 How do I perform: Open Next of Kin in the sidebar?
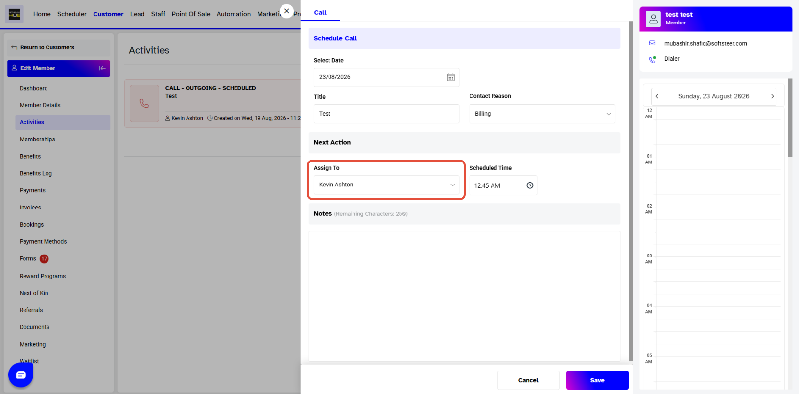pyautogui.click(x=34, y=293)
